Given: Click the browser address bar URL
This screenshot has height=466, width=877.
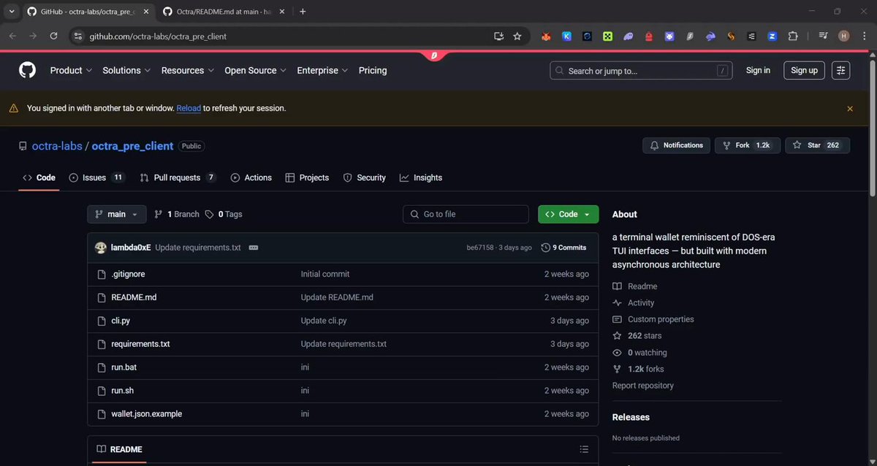Looking at the screenshot, I should (158, 36).
